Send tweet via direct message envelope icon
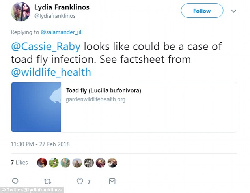This screenshot has height=193, width=250. pyautogui.click(x=112, y=181)
